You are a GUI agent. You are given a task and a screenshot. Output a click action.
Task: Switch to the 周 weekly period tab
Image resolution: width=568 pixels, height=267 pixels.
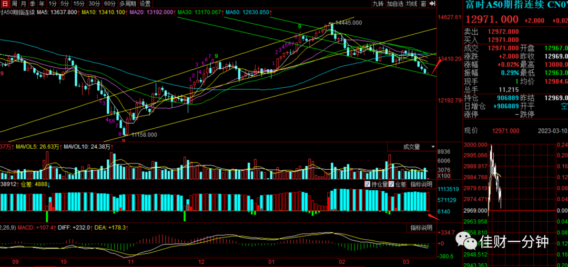pyautogui.click(x=14, y=4)
